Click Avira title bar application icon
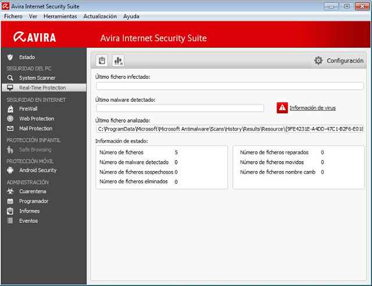This screenshot has width=372, height=286. [x=5, y=6]
